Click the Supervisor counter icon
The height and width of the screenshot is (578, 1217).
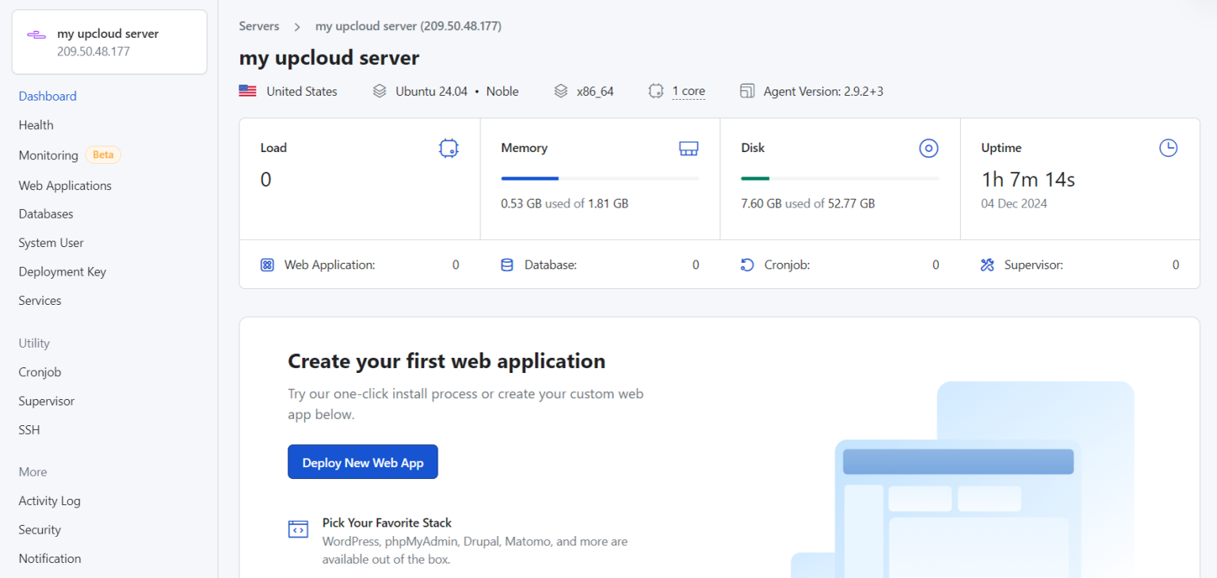987,264
